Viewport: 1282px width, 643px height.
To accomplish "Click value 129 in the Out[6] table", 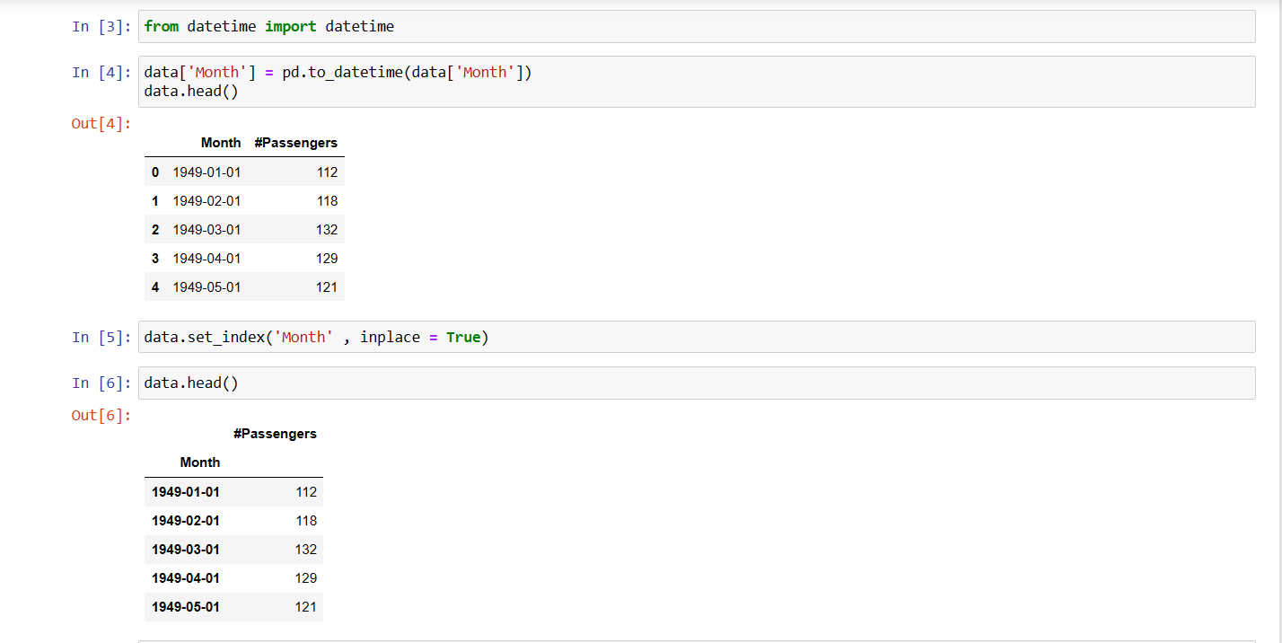I will (x=306, y=578).
